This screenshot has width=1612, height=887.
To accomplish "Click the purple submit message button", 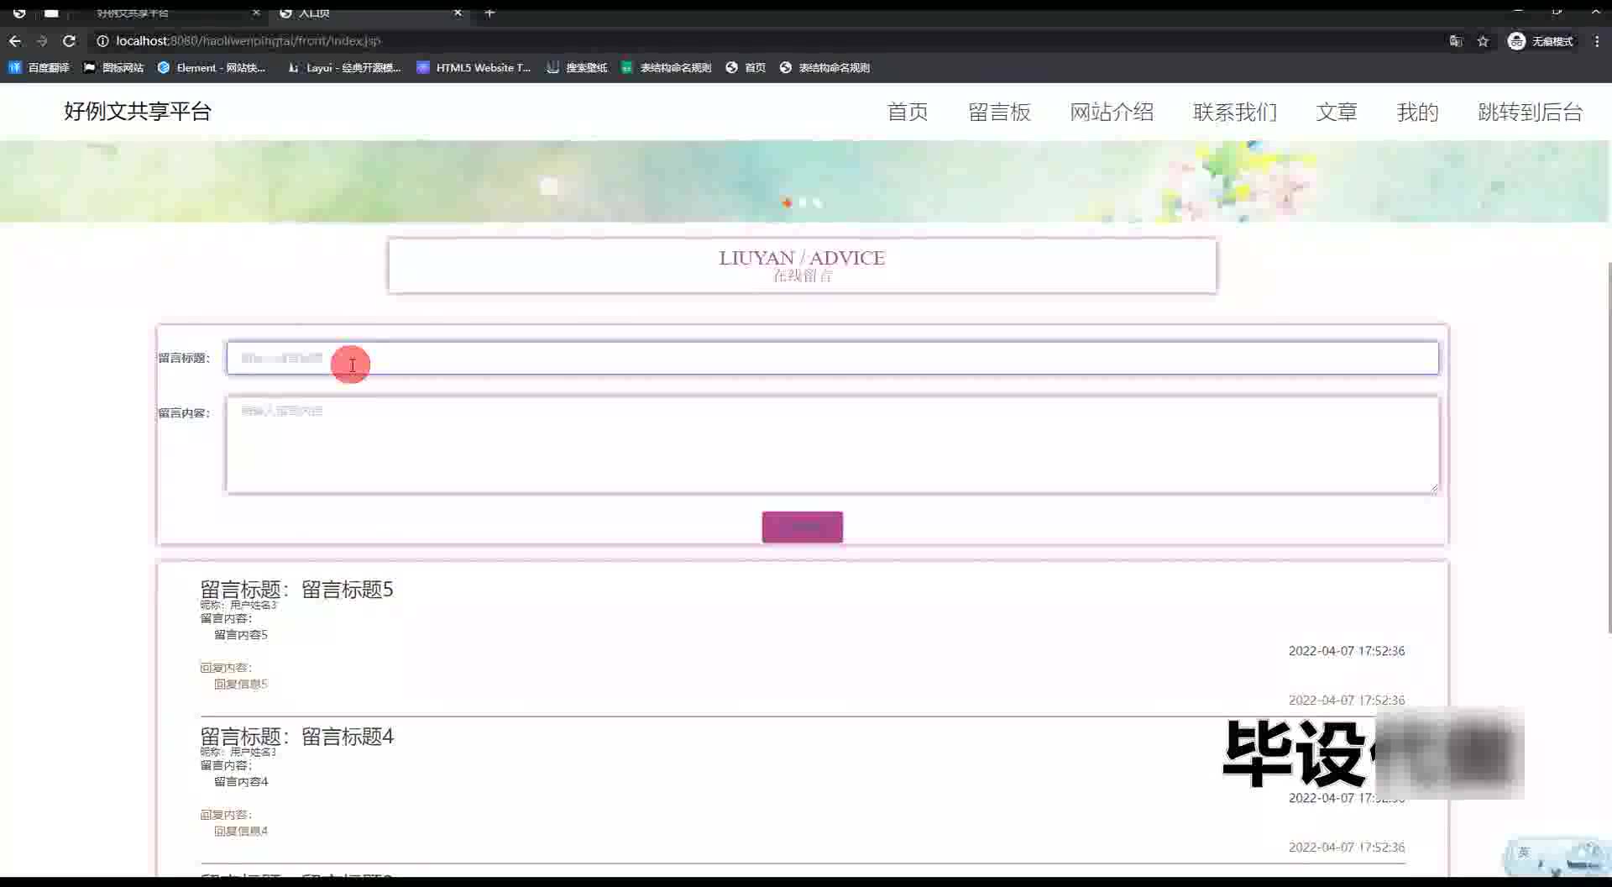I will (x=802, y=527).
